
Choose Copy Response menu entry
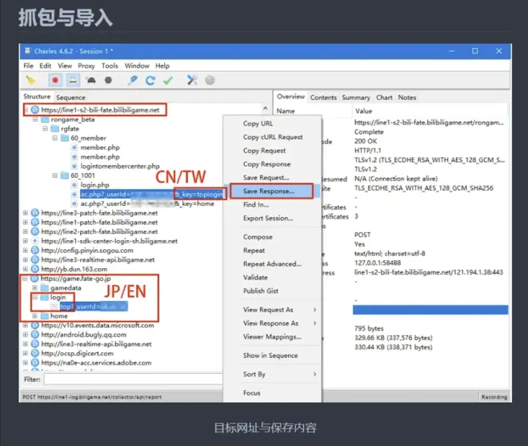[x=266, y=164]
